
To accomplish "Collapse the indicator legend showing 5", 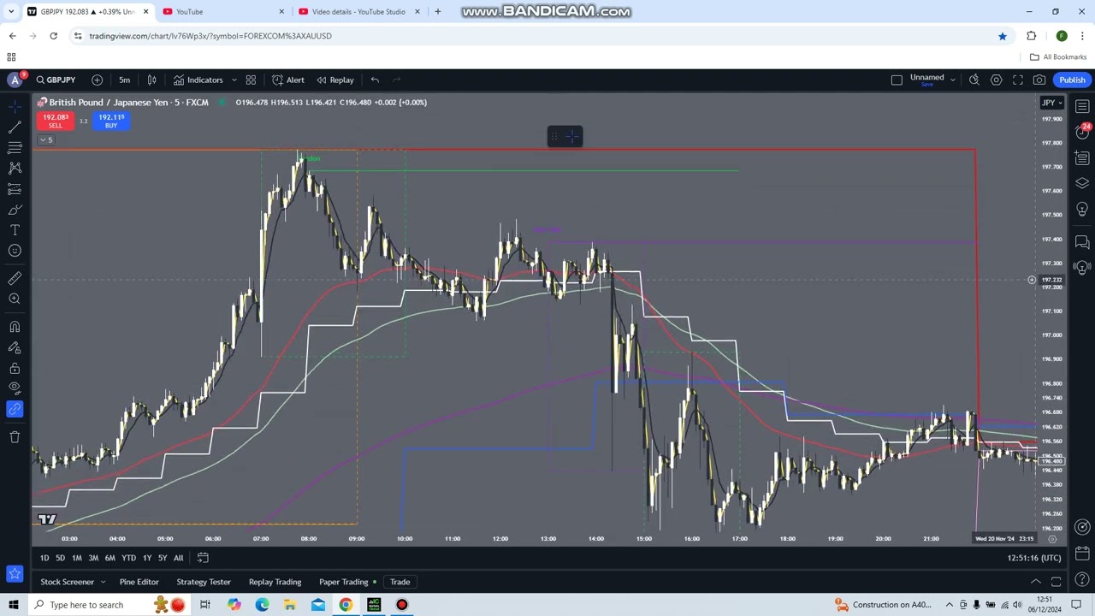I will point(45,139).
